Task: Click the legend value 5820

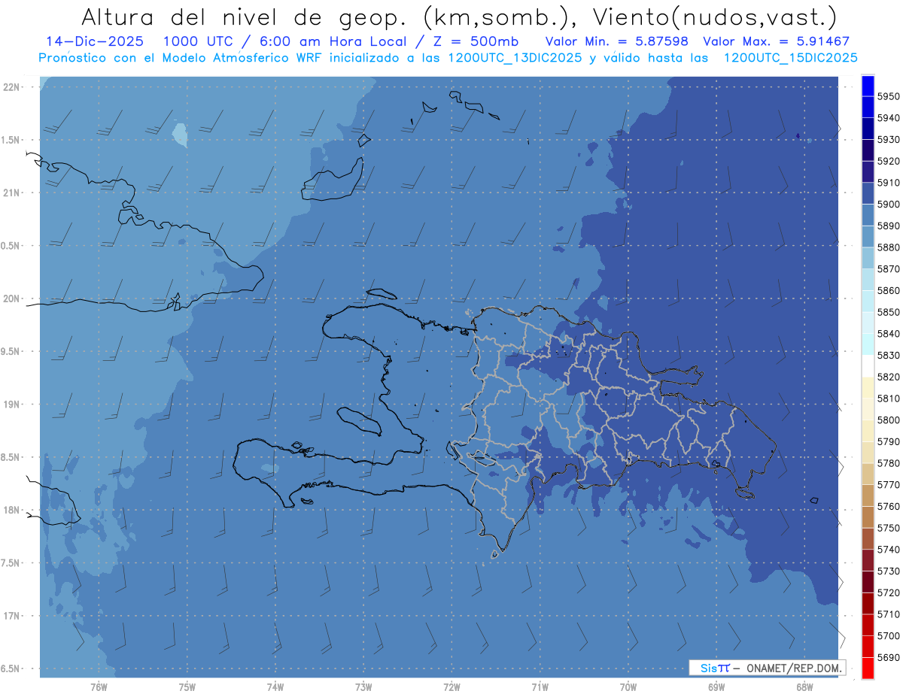Action: [889, 377]
